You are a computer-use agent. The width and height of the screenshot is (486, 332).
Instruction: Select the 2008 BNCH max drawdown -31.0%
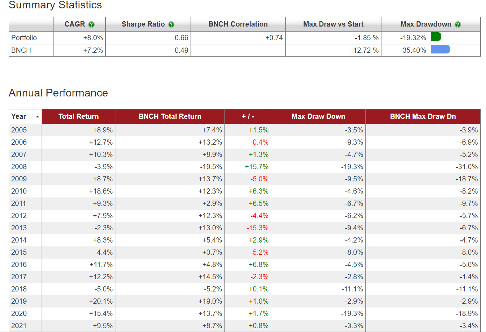467,167
